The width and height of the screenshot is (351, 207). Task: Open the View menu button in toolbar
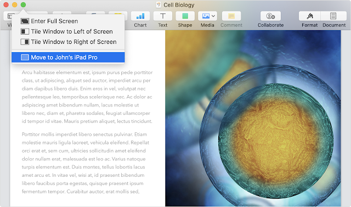[8, 19]
